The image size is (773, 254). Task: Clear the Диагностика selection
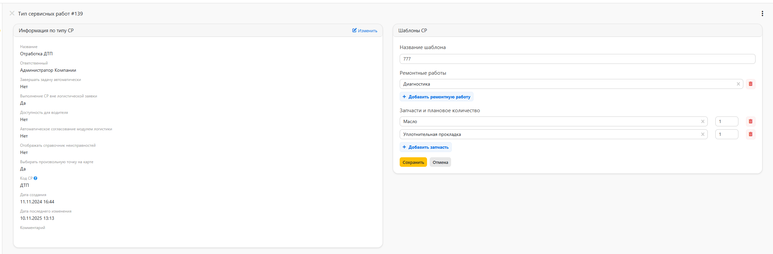click(738, 84)
